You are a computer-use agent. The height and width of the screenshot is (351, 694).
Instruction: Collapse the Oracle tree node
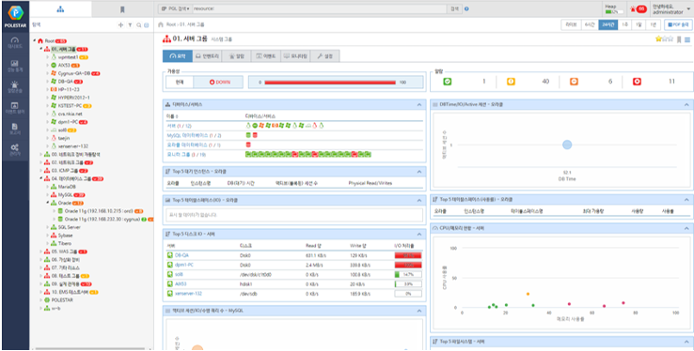(x=47, y=203)
